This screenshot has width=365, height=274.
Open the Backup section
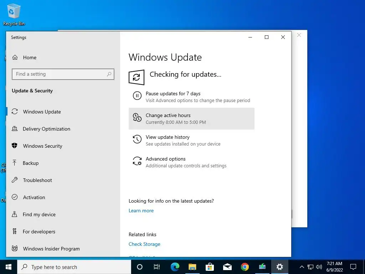tap(63, 163)
